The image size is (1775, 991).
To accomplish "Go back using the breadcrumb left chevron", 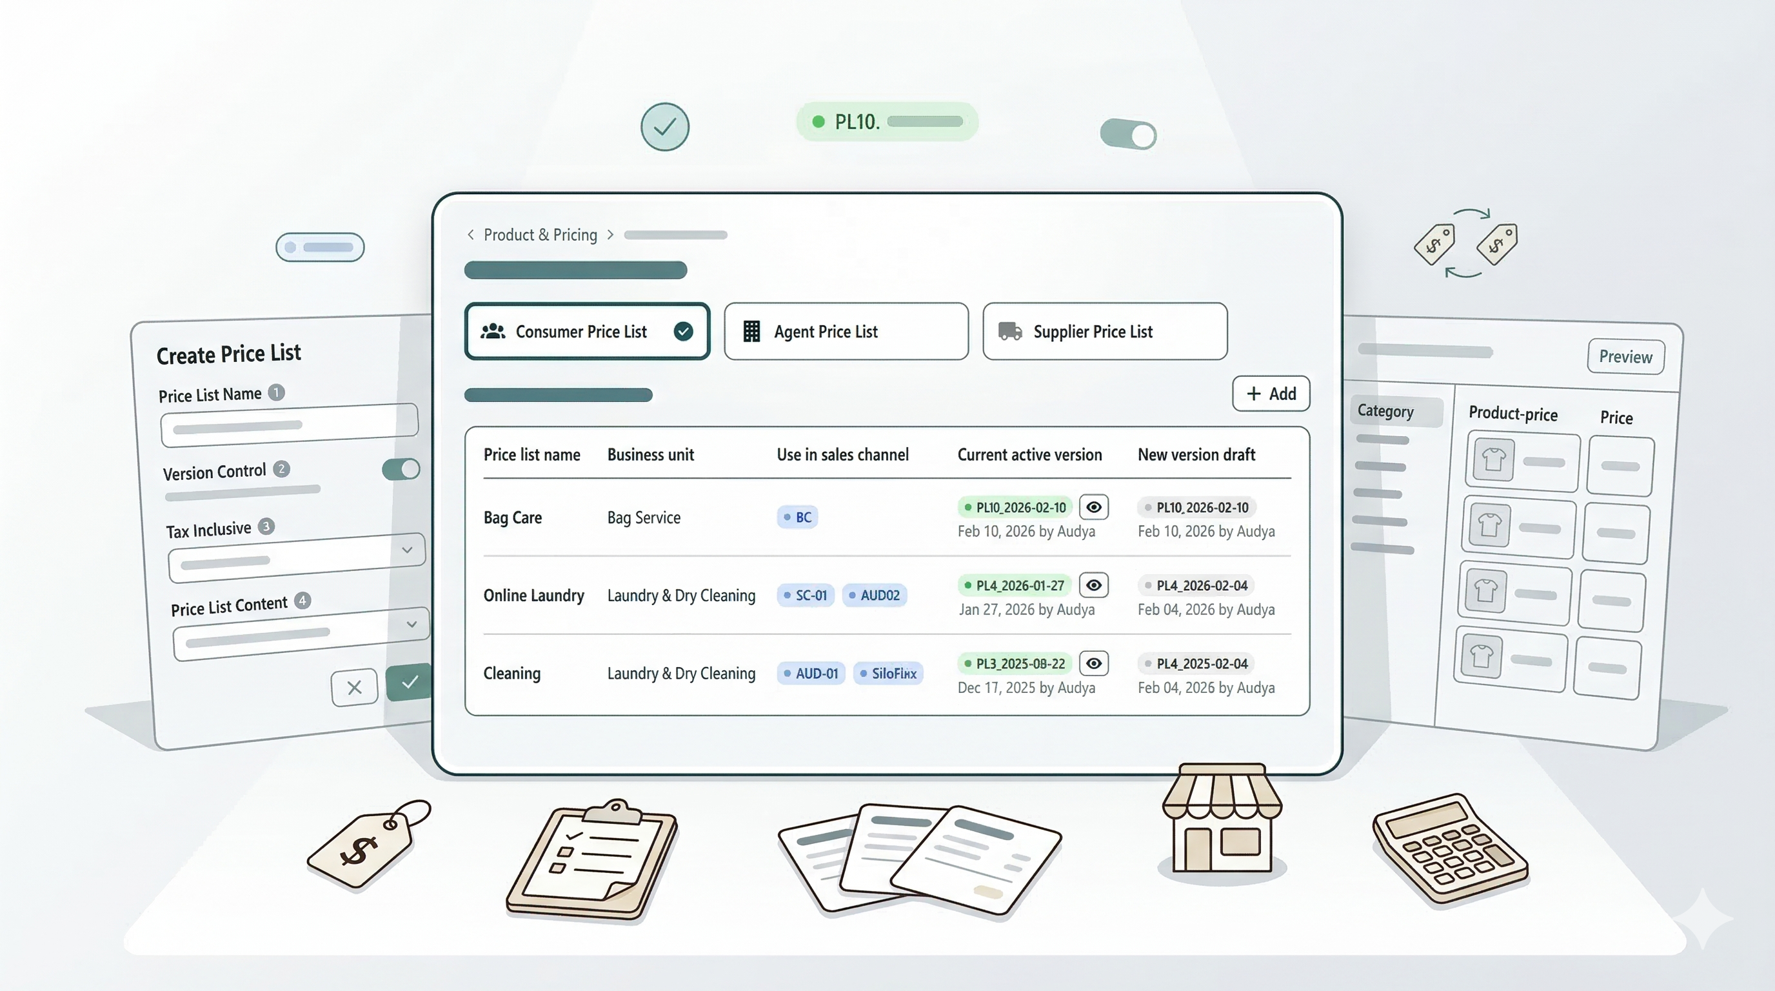I will pos(471,235).
